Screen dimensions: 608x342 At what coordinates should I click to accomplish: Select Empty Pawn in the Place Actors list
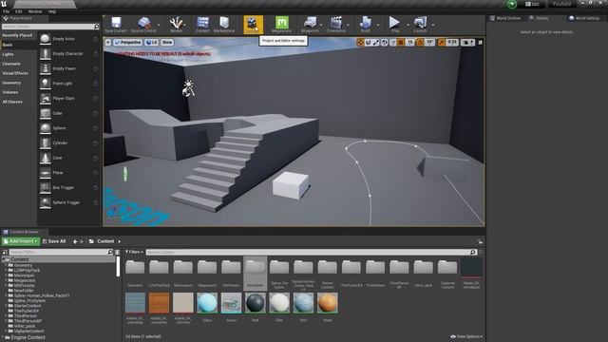tap(68, 68)
